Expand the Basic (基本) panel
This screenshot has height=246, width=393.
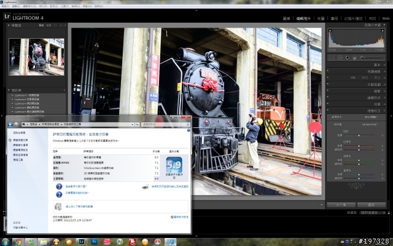click(384, 65)
